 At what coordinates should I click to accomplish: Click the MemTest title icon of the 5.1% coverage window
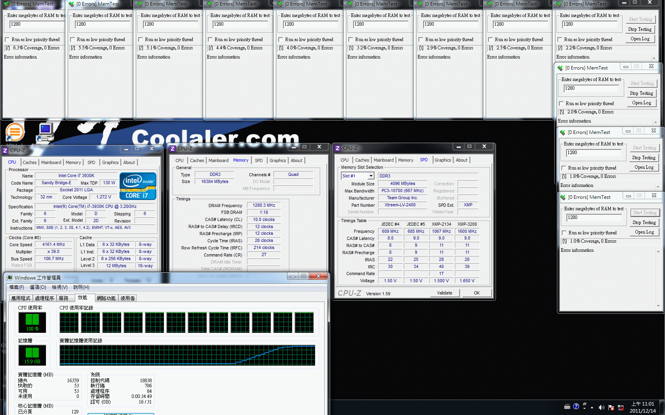(x=139, y=4)
